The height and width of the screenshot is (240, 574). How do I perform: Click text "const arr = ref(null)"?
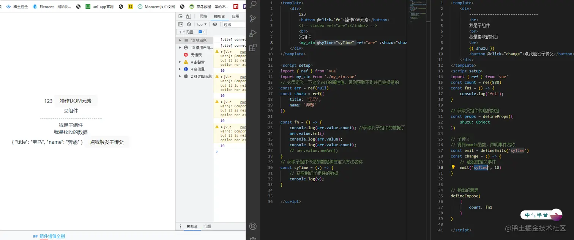(x=304, y=88)
